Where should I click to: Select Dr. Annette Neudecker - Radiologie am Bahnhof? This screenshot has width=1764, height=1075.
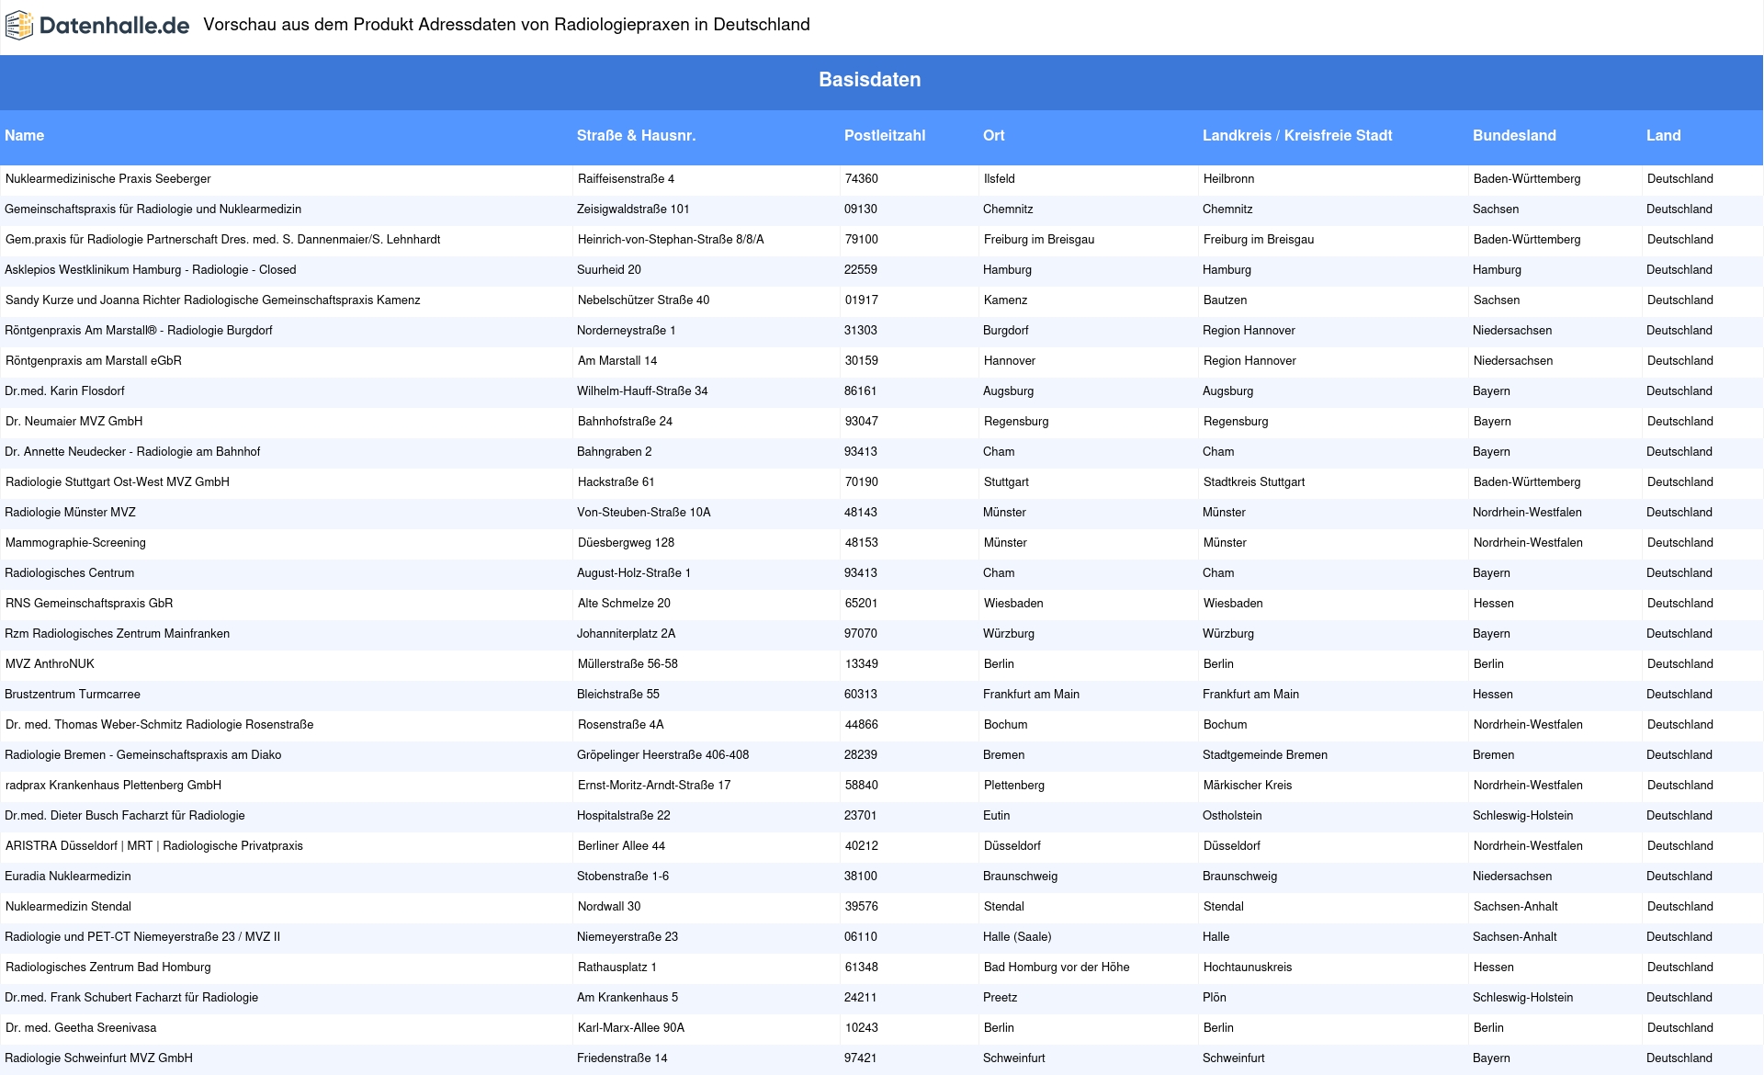(132, 452)
